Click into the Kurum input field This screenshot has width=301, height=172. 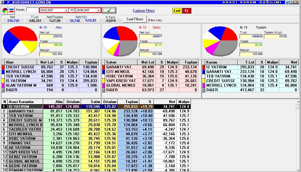pyautogui.click(x=32, y=10)
